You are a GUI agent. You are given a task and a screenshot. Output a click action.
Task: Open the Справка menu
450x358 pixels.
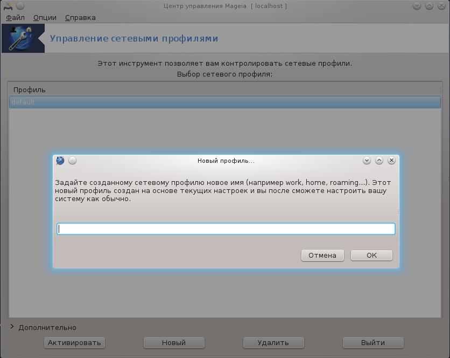[x=80, y=18]
